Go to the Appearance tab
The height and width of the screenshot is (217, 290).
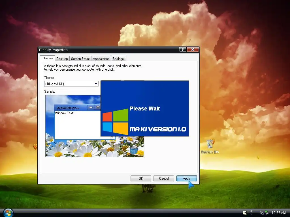pos(101,59)
